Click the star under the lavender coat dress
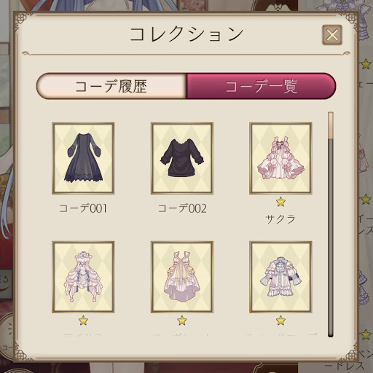 [x=280, y=321]
